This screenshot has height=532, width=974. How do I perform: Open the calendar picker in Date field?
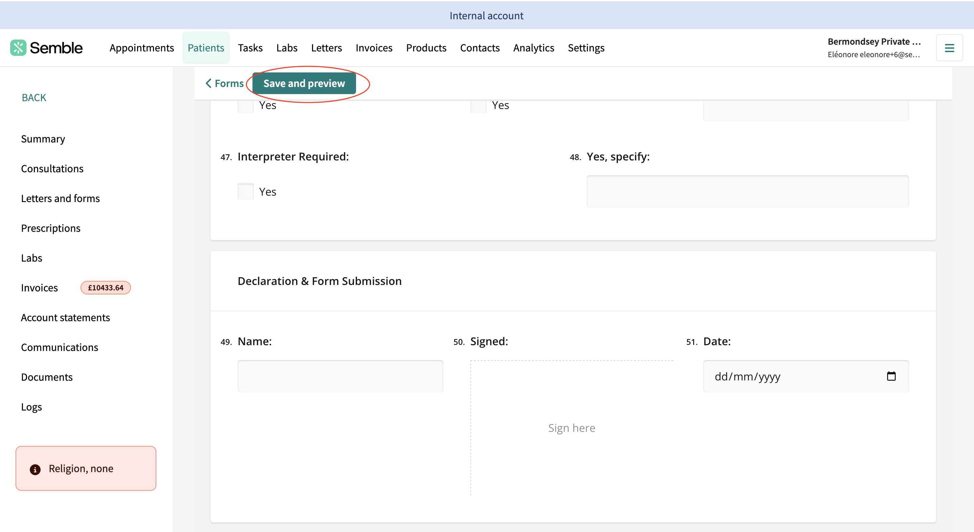click(x=891, y=376)
